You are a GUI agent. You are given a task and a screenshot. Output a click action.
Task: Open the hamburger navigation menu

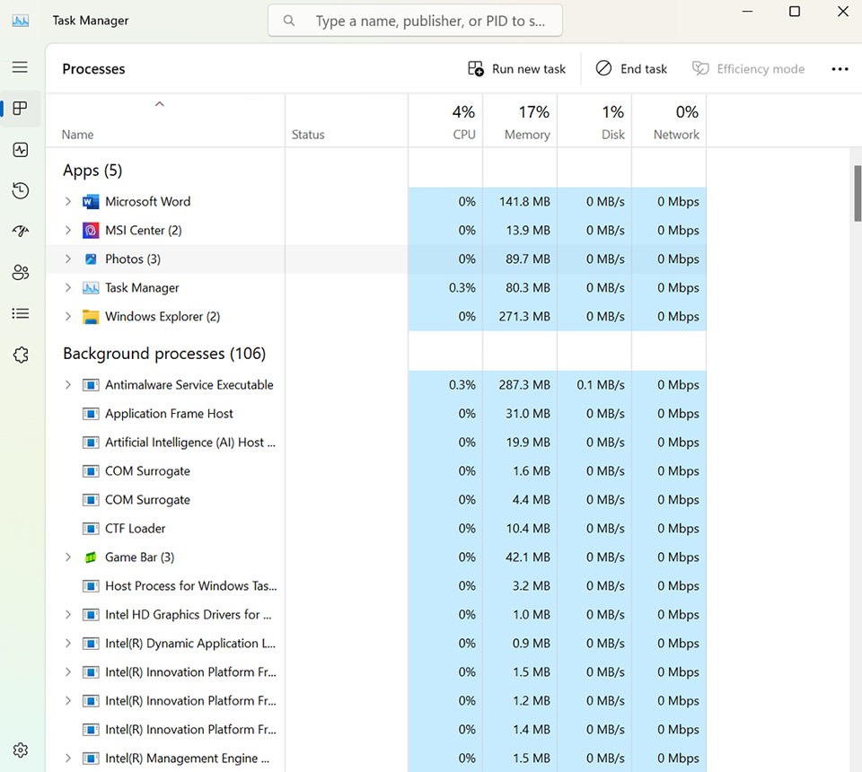21,67
